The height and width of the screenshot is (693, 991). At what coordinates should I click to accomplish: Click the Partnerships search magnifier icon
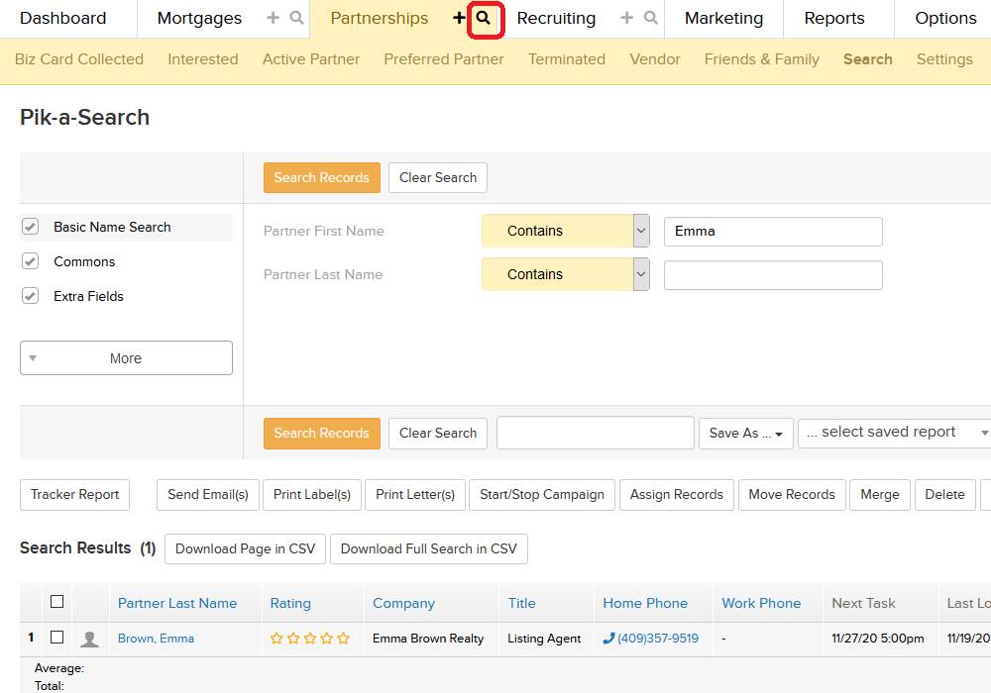(x=484, y=18)
